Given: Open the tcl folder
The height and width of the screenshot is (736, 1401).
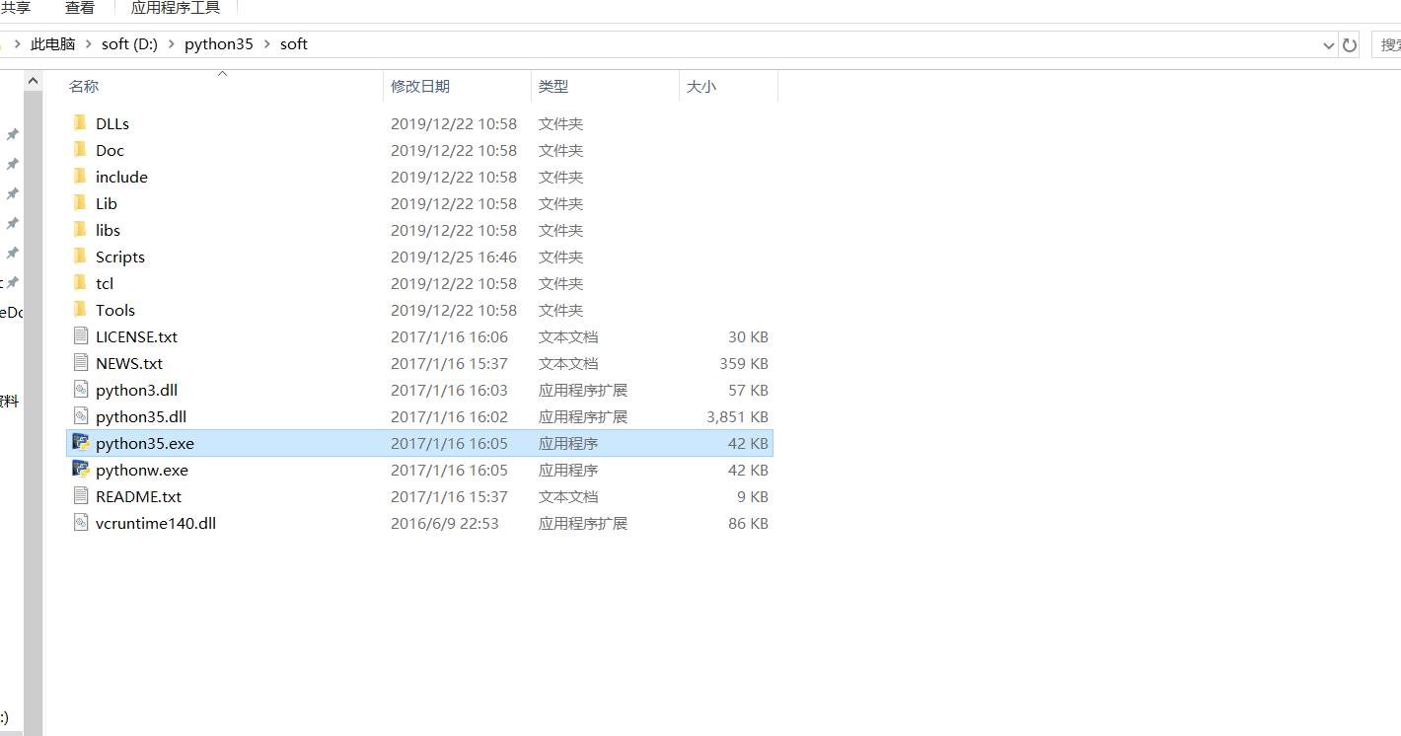Looking at the screenshot, I should 105,283.
